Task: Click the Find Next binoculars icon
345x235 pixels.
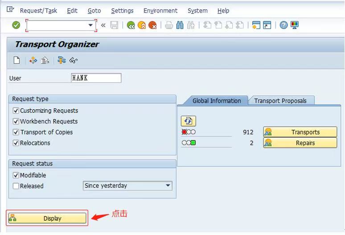Action: click(x=190, y=25)
